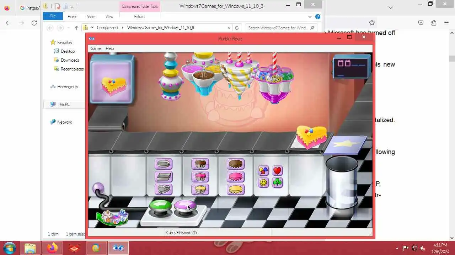
Task: Switch to Purble Place on the taskbar
Action: click(118, 248)
